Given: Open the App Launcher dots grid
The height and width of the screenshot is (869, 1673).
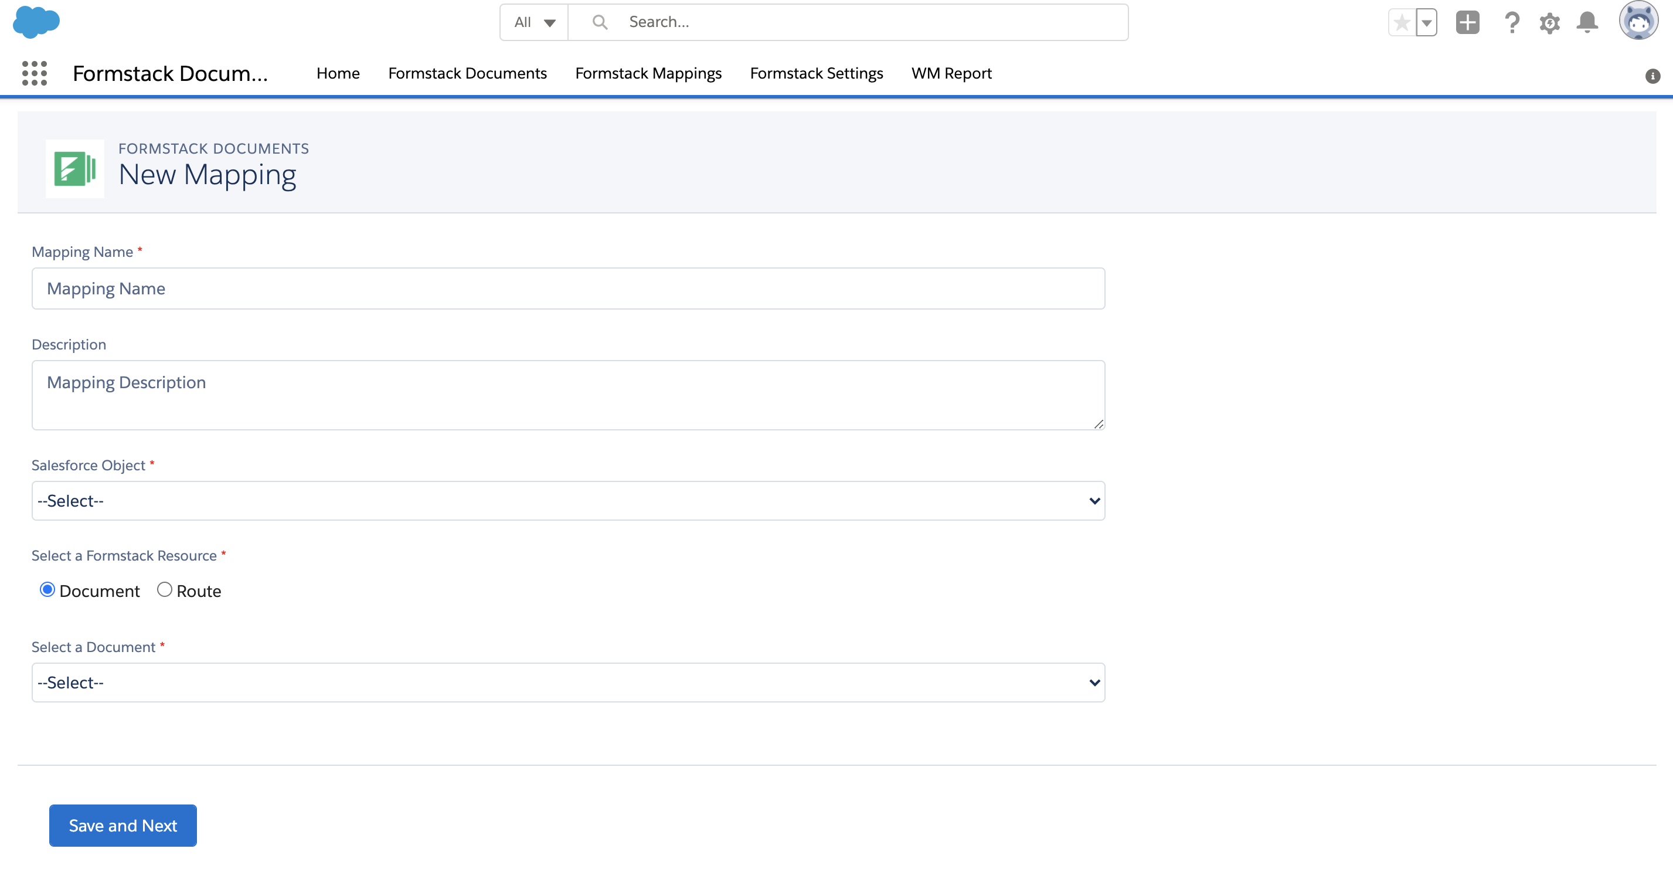Looking at the screenshot, I should 35,73.
